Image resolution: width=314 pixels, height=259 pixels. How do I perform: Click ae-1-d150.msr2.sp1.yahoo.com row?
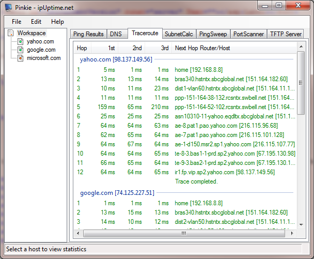tap(185, 144)
